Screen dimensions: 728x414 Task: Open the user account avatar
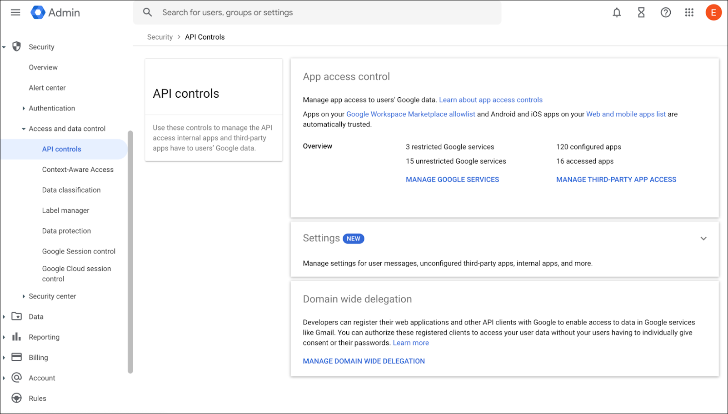coord(713,12)
